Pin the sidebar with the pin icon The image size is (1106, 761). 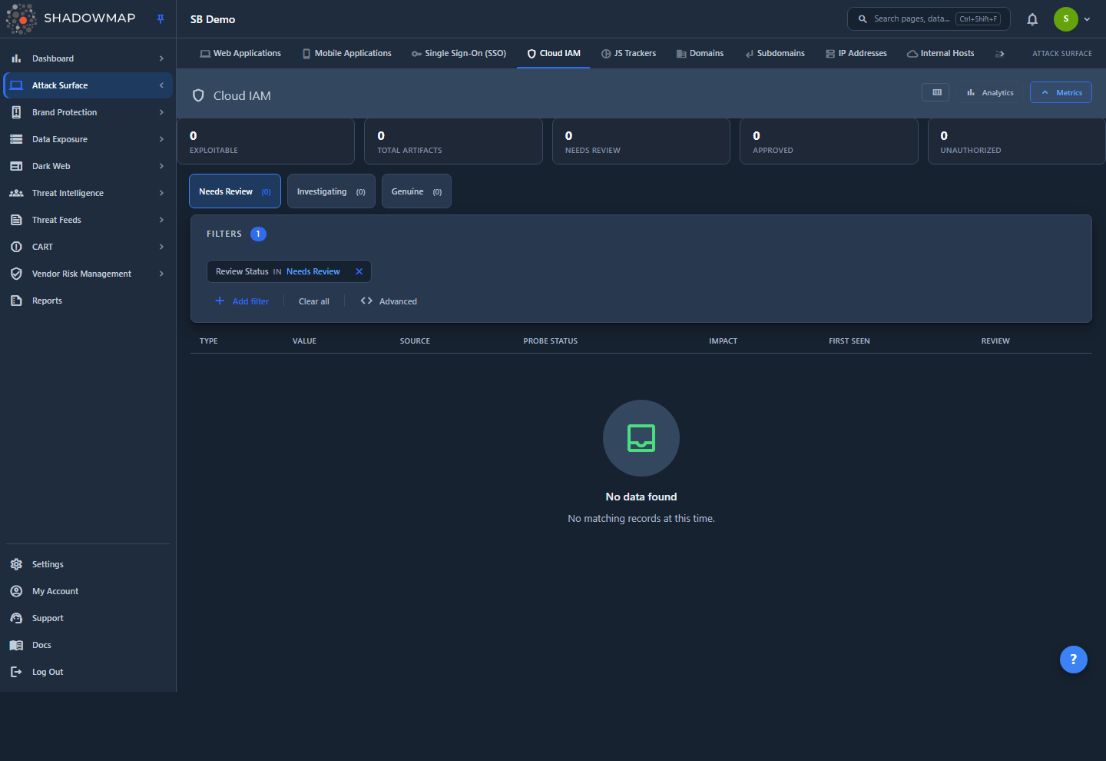pyautogui.click(x=161, y=19)
